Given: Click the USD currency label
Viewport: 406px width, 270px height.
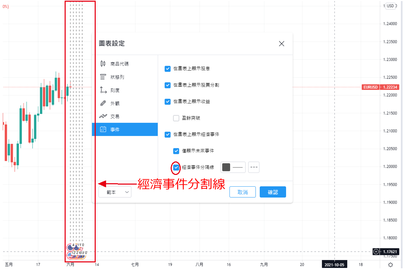Looking at the screenshot, I should click(390, 6).
